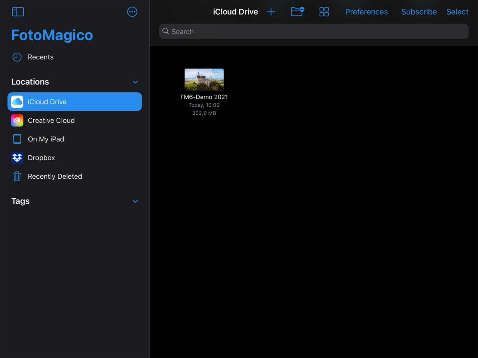The width and height of the screenshot is (478, 358).
Task: Open FotoMagico Preferences
Action: pos(366,11)
